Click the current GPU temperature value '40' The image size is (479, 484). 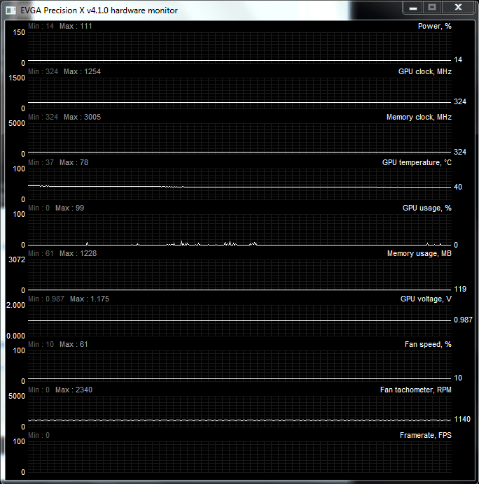(x=458, y=187)
